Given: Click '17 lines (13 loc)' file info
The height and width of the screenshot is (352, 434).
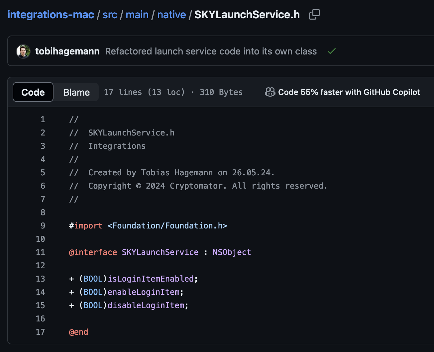Looking at the screenshot, I should tap(144, 92).
